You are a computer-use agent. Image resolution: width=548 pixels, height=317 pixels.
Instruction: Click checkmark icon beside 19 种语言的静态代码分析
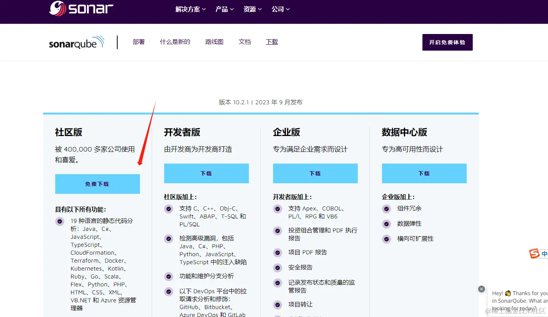(x=60, y=221)
